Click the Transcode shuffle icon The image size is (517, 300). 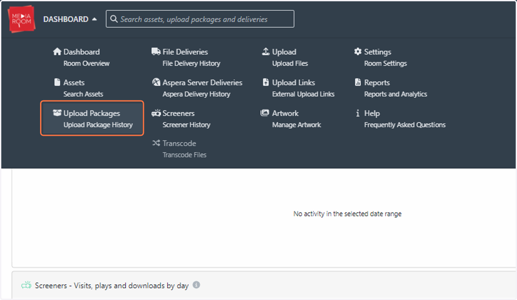(x=156, y=143)
